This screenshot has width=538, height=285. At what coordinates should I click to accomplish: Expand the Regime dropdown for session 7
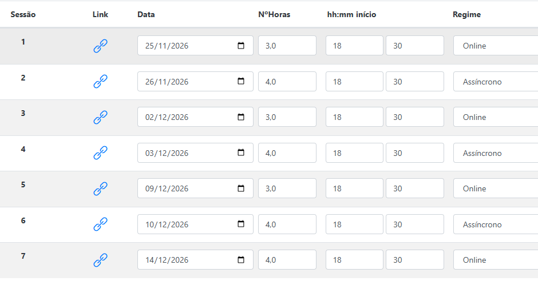pyautogui.click(x=496, y=260)
